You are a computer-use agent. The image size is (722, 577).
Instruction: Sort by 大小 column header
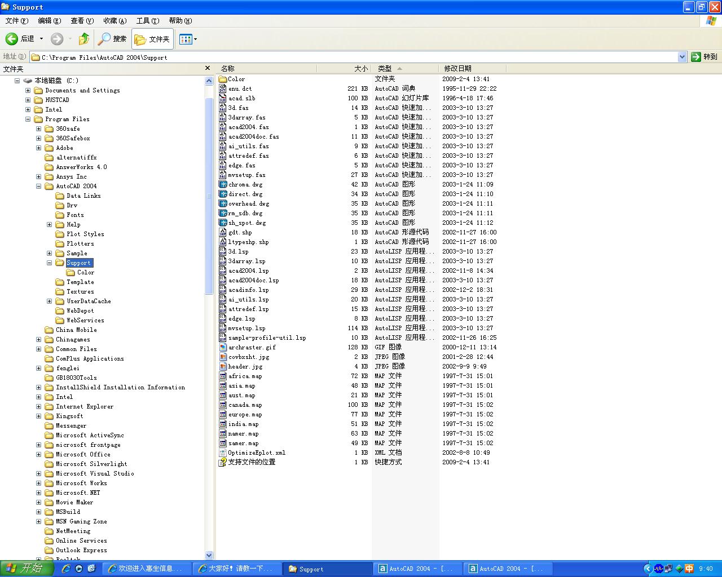click(344, 68)
